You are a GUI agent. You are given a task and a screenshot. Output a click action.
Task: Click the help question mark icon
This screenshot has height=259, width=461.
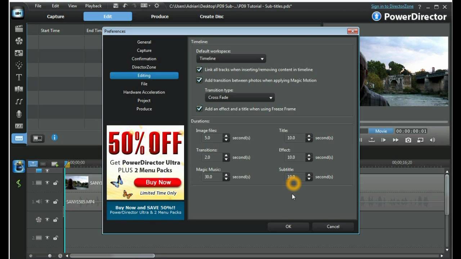(420, 6)
